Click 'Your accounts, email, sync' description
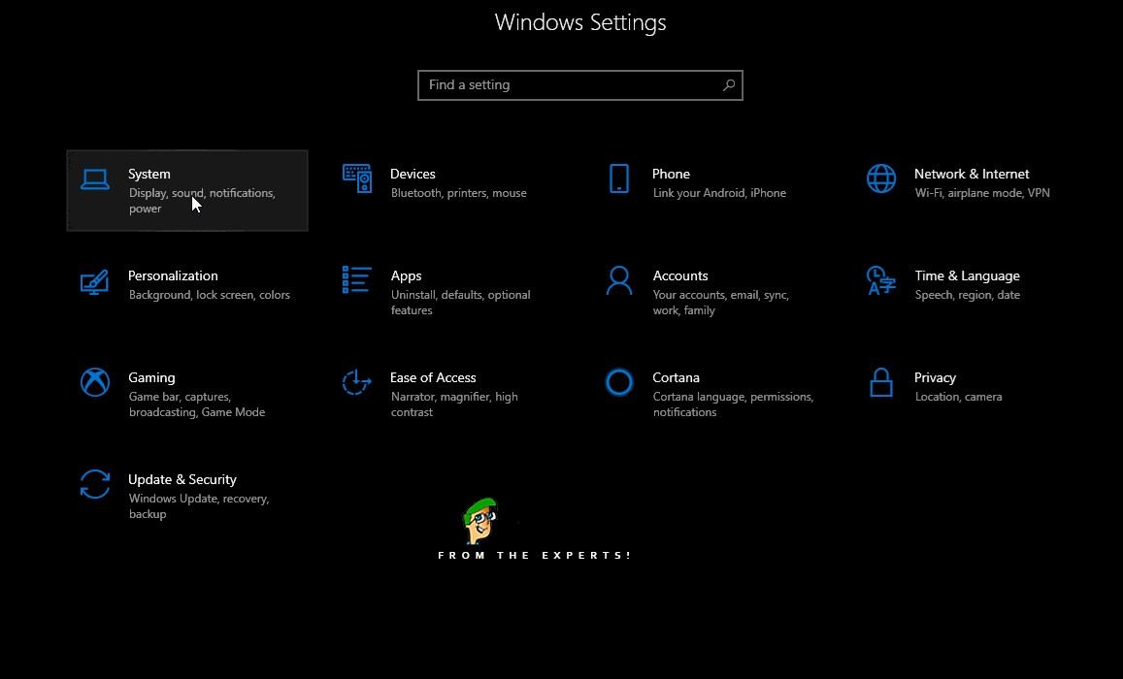The width and height of the screenshot is (1123, 679). click(x=720, y=303)
